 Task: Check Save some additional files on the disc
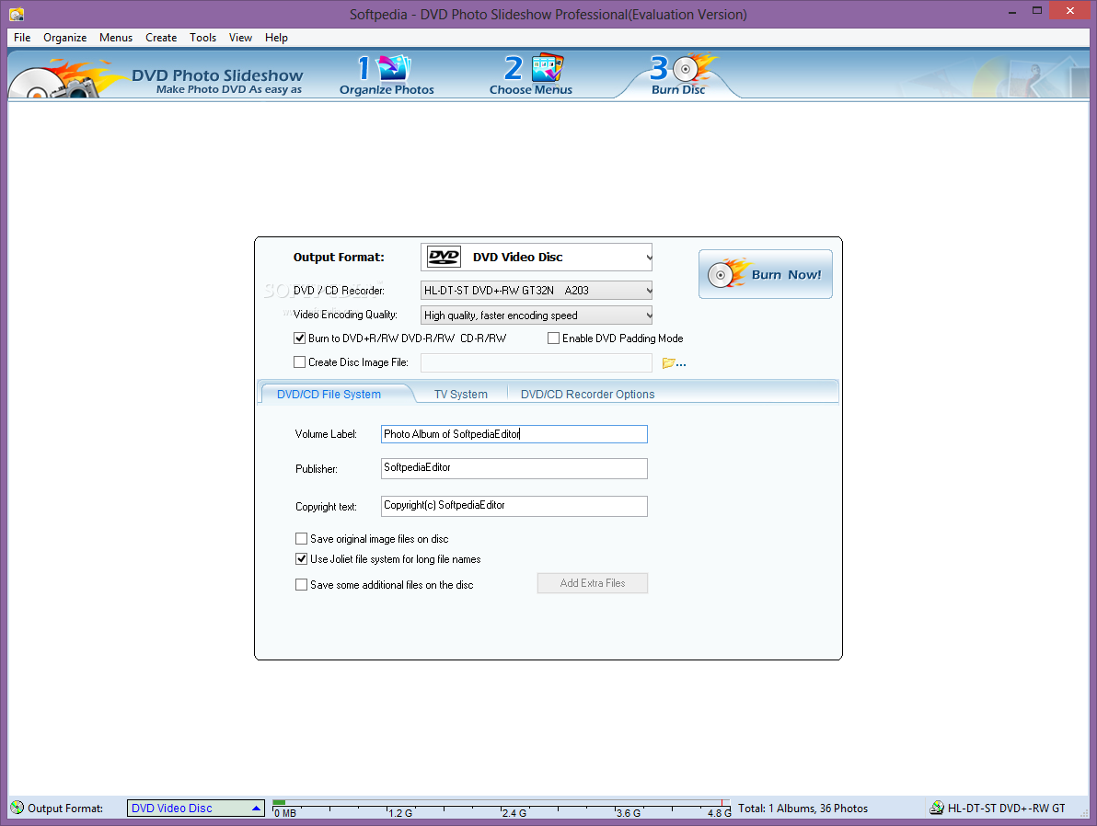pos(302,585)
